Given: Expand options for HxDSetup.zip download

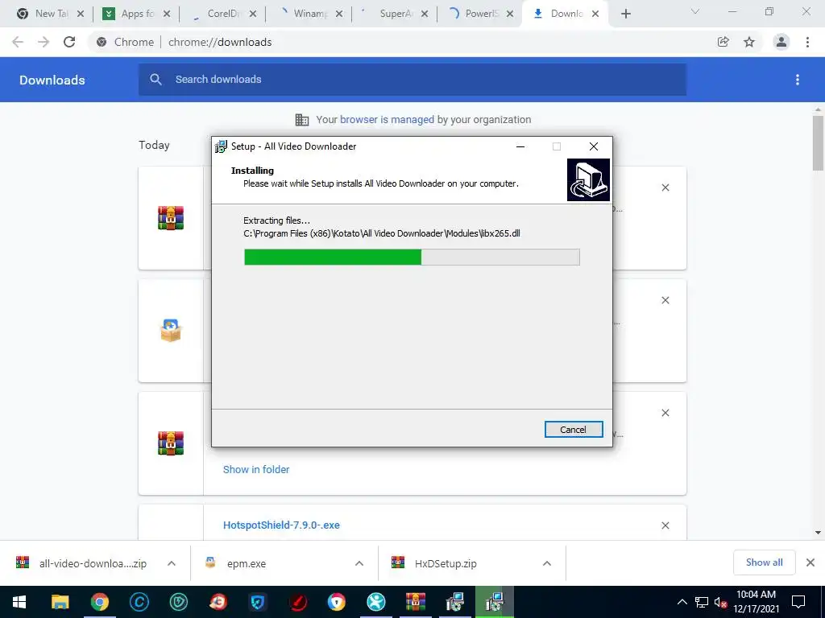Looking at the screenshot, I should tap(547, 563).
